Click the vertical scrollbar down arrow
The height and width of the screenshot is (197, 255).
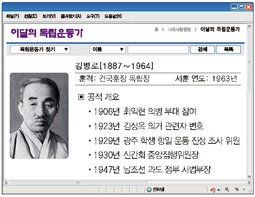click(249, 176)
